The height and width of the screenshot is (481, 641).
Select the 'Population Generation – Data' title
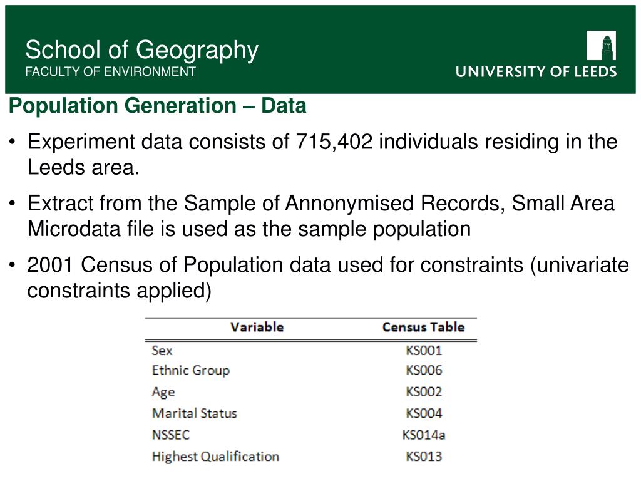[x=157, y=105]
